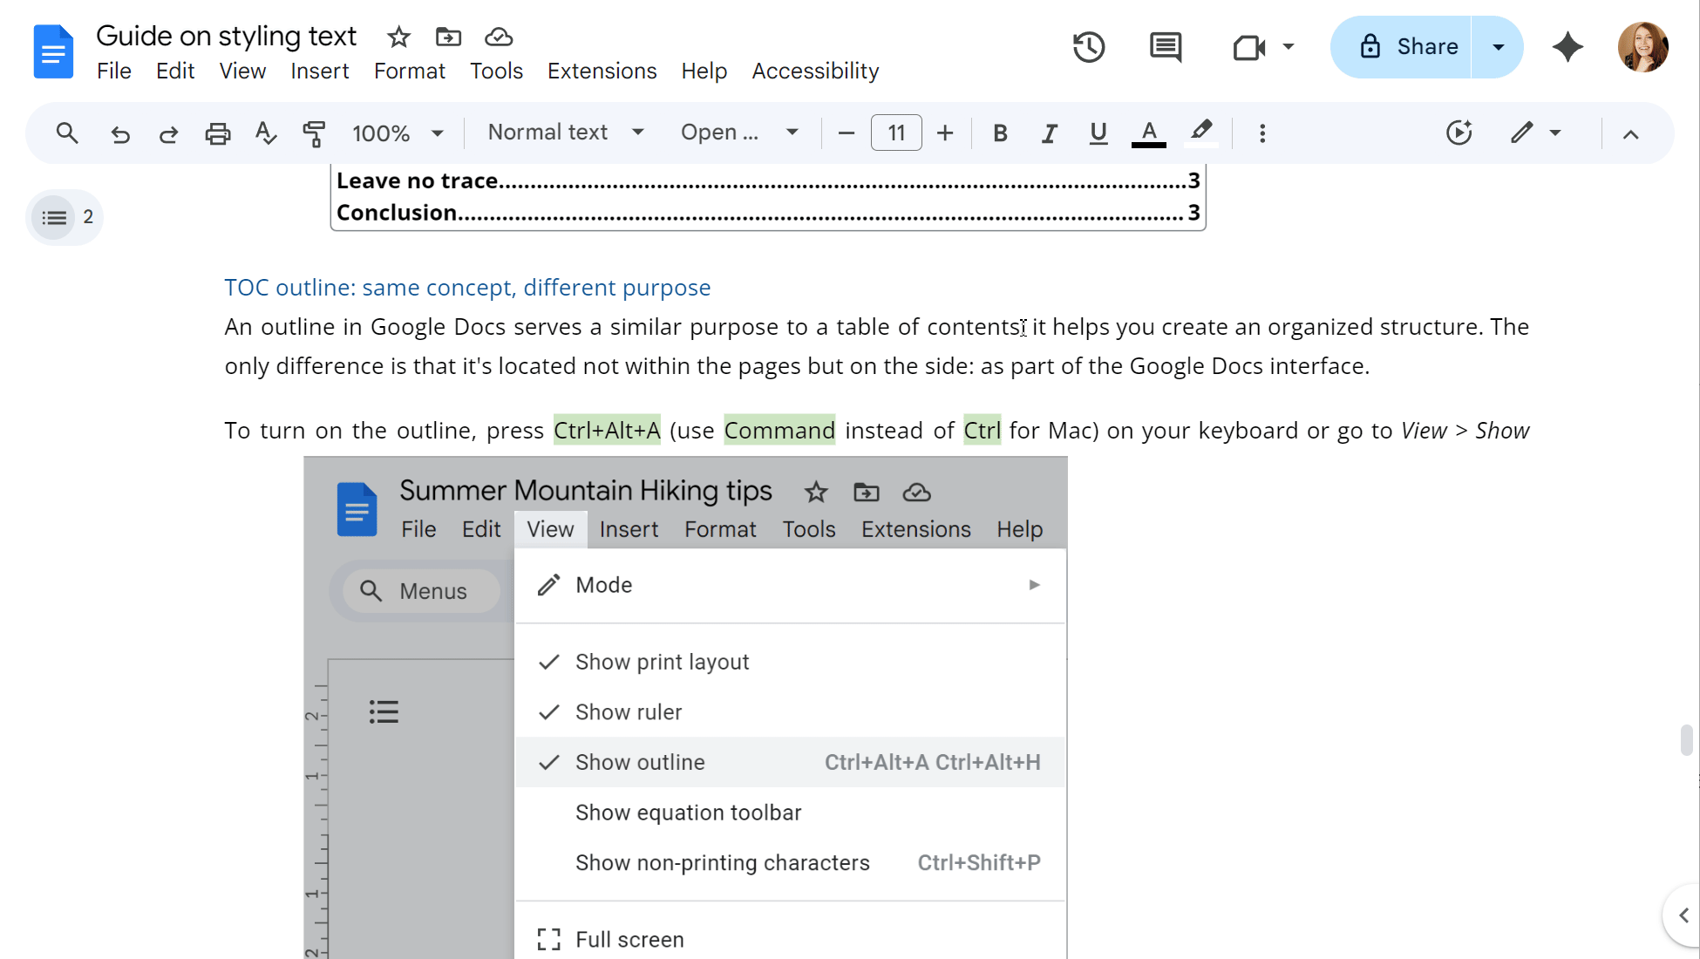The image size is (1700, 959).
Task: Decrease the font size
Action: point(846,133)
